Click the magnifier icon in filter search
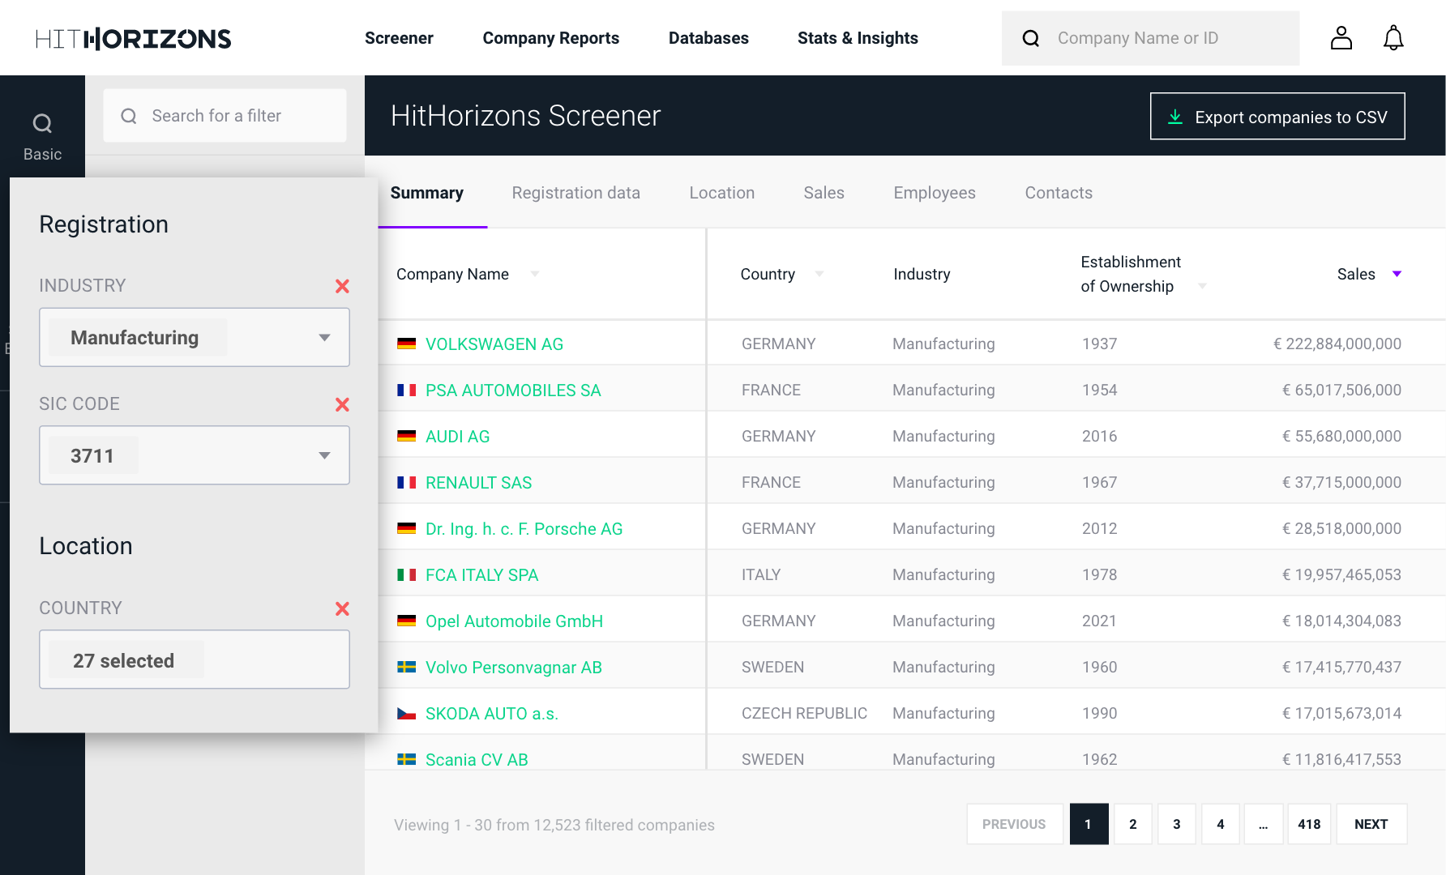 [x=129, y=116]
